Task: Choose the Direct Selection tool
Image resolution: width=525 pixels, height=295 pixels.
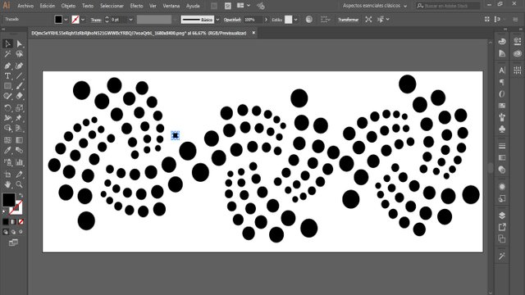Action: 19,43
